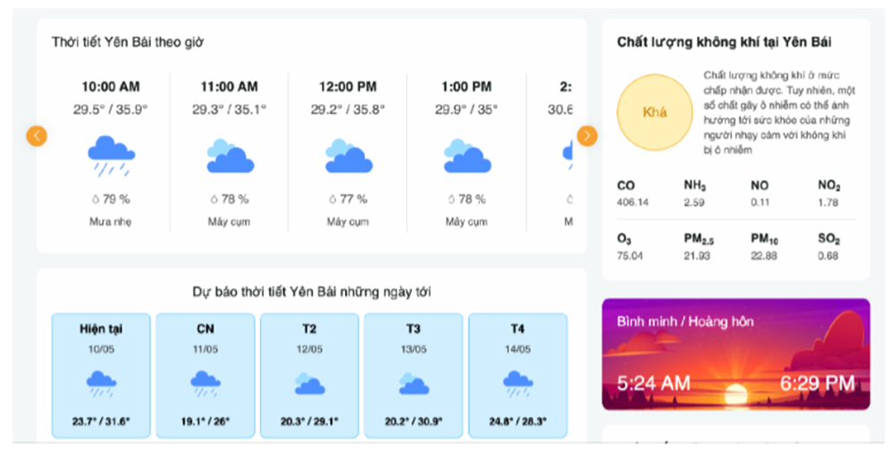Click the 6:29 PM sunset time
Viewport: 894px width, 451px height.
point(817,383)
